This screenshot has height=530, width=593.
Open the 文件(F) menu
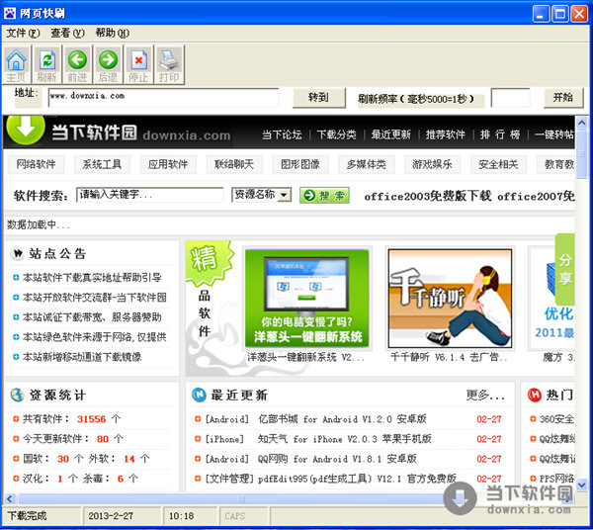23,34
